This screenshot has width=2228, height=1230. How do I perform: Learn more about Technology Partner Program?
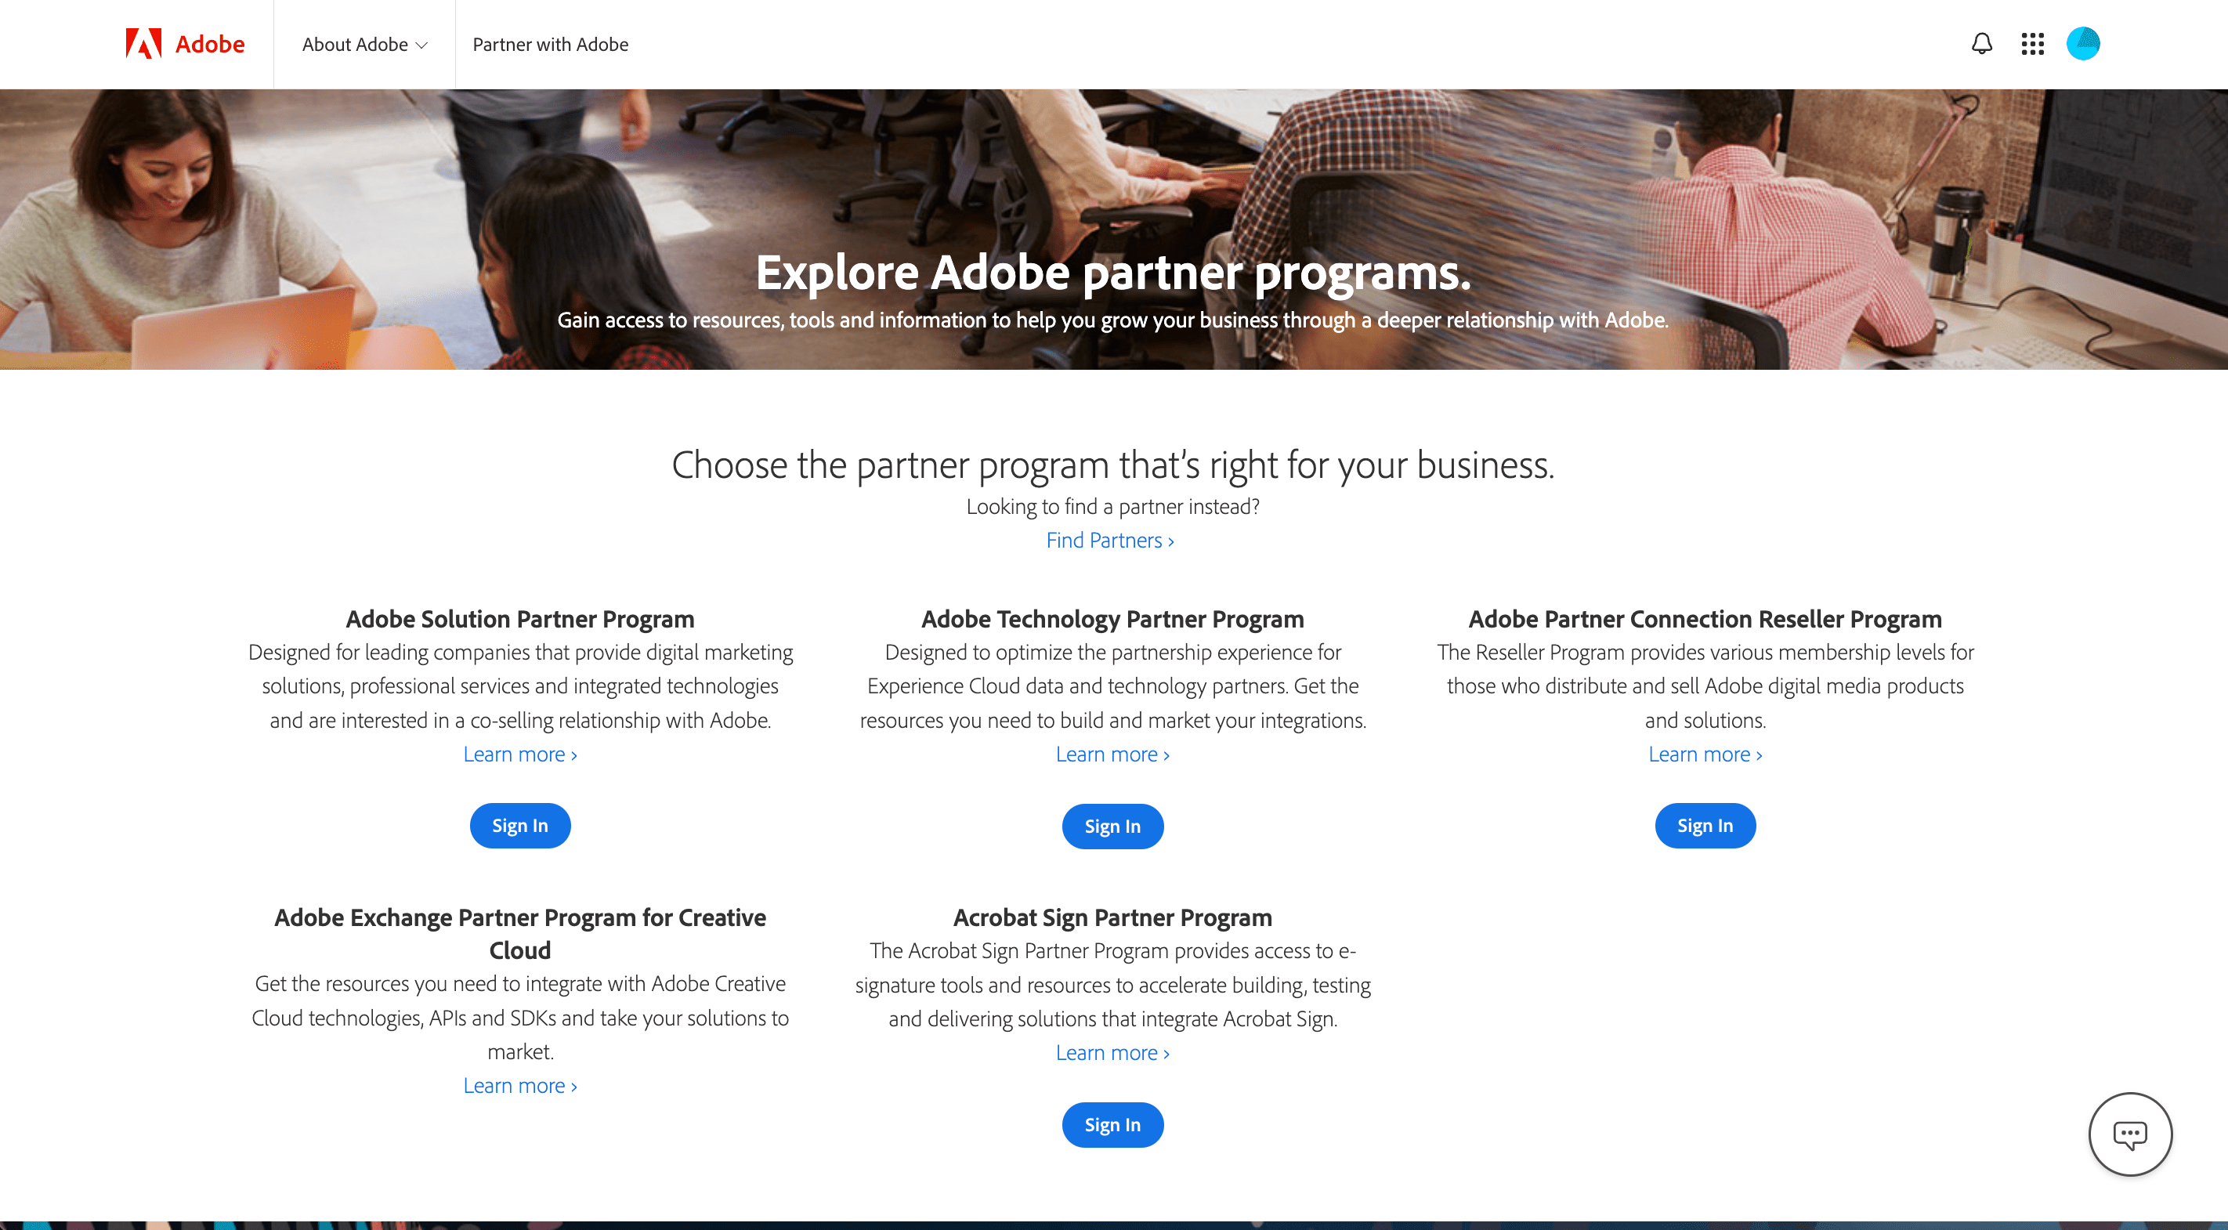[1112, 754]
